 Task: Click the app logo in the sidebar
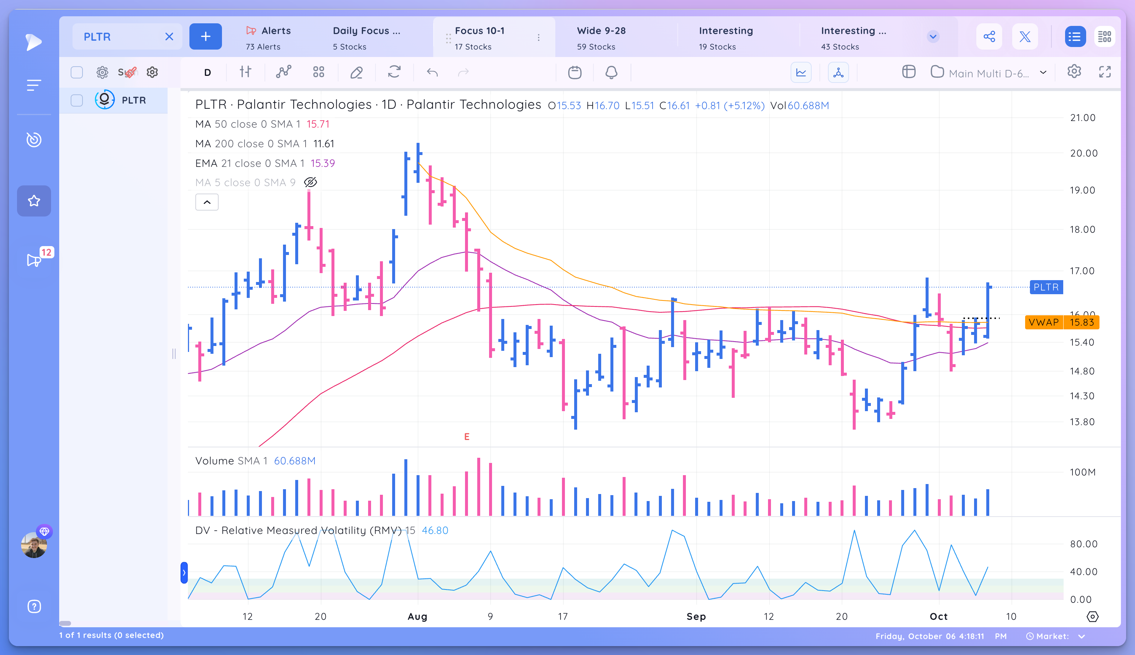(33, 42)
